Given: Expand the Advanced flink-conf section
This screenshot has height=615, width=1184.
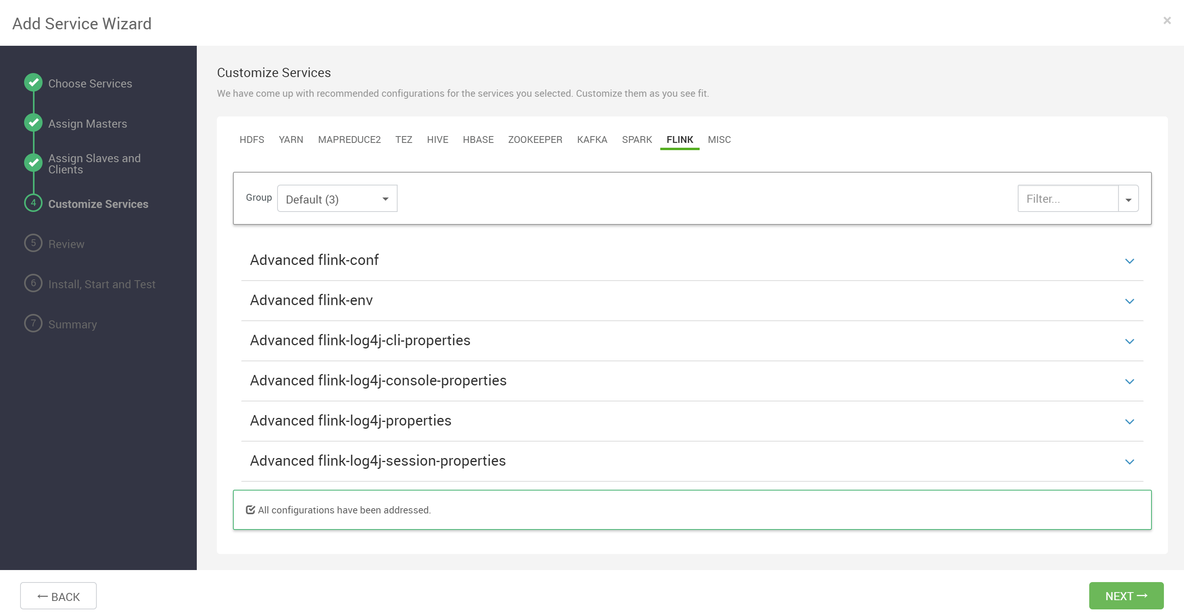Looking at the screenshot, I should [x=1129, y=261].
